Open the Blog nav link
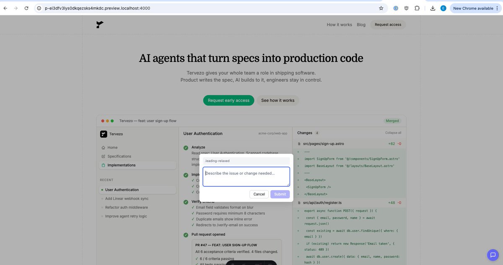 click(361, 25)
